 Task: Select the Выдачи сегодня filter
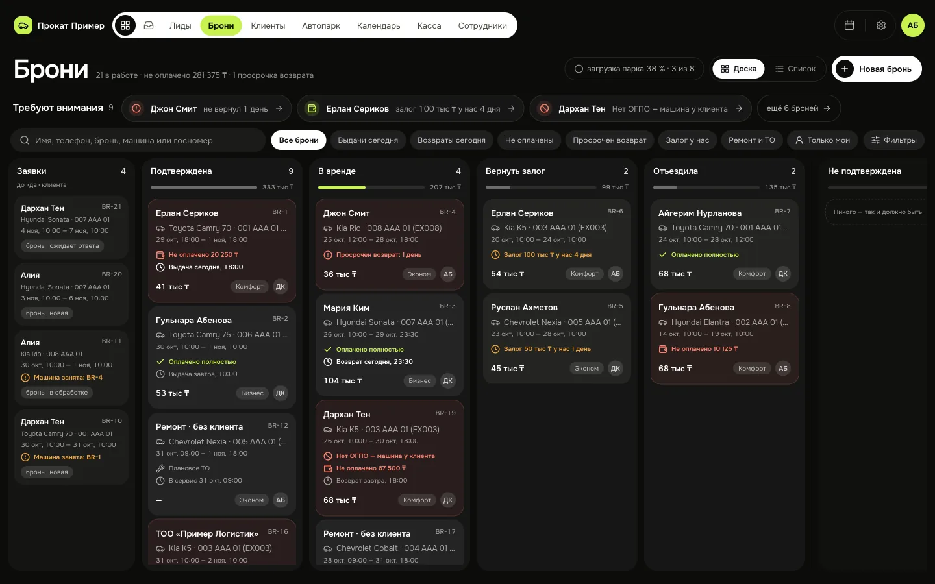[x=368, y=140]
